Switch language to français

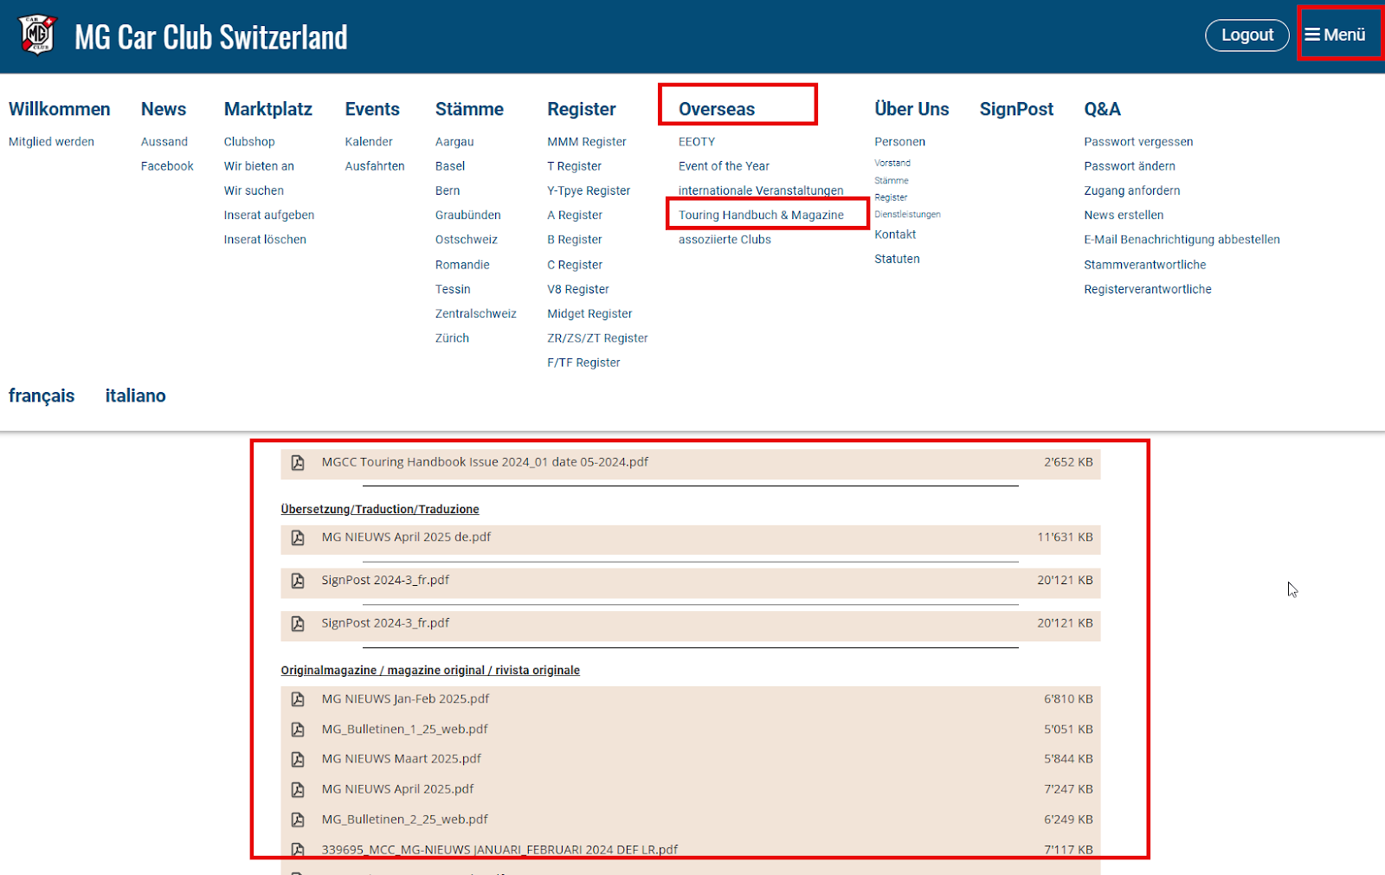pyautogui.click(x=42, y=396)
